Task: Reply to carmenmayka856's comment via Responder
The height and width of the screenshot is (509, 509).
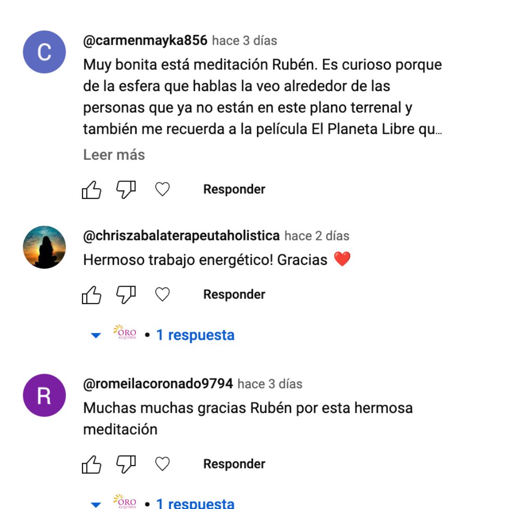Action: pyautogui.click(x=234, y=189)
